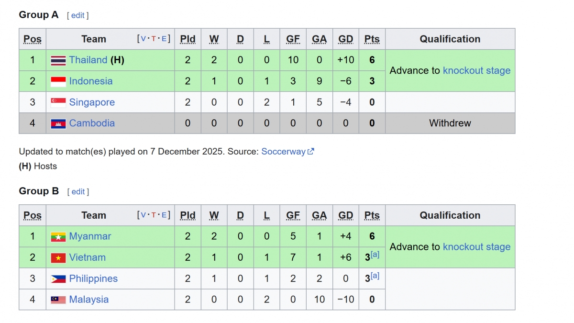Open footnote [a] next to Philippines' points
This screenshot has width=574, height=323.
[375, 276]
